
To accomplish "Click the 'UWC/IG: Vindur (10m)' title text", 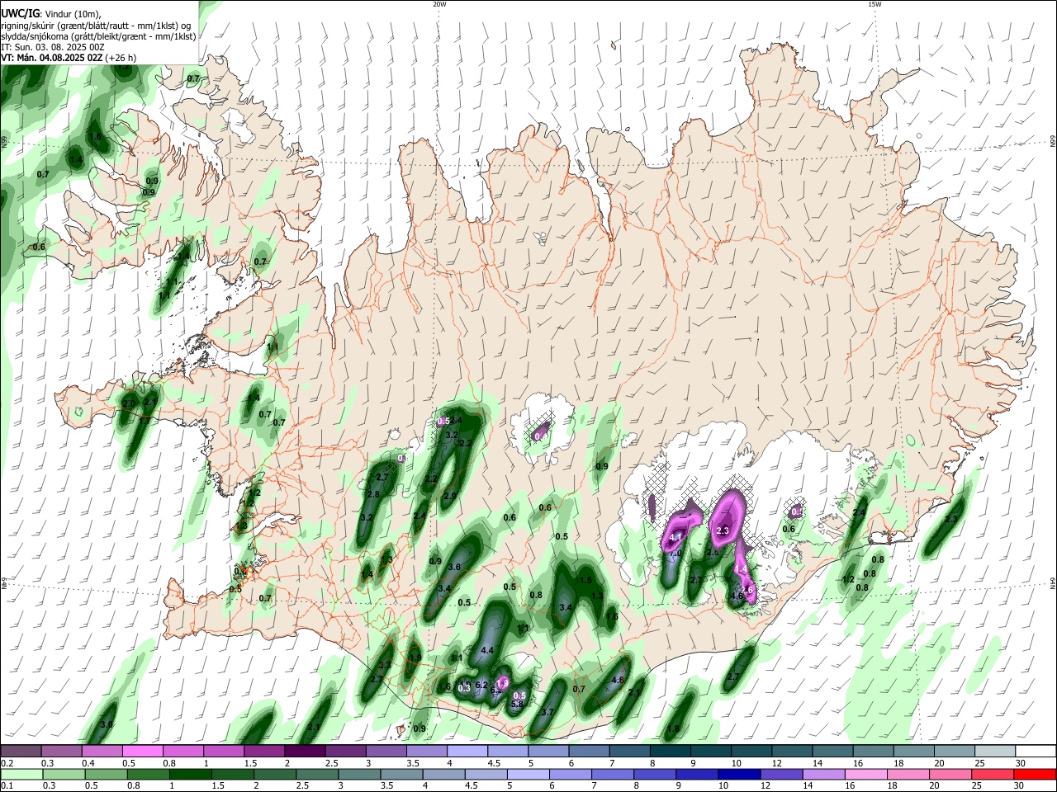I will 50,14.
